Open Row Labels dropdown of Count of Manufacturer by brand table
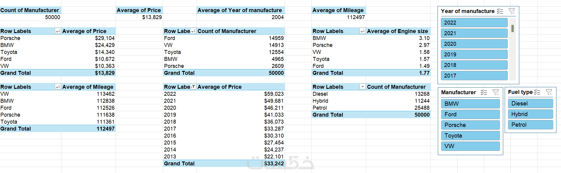 193,31
